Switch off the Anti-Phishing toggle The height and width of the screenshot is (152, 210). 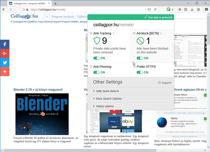pos(96,72)
